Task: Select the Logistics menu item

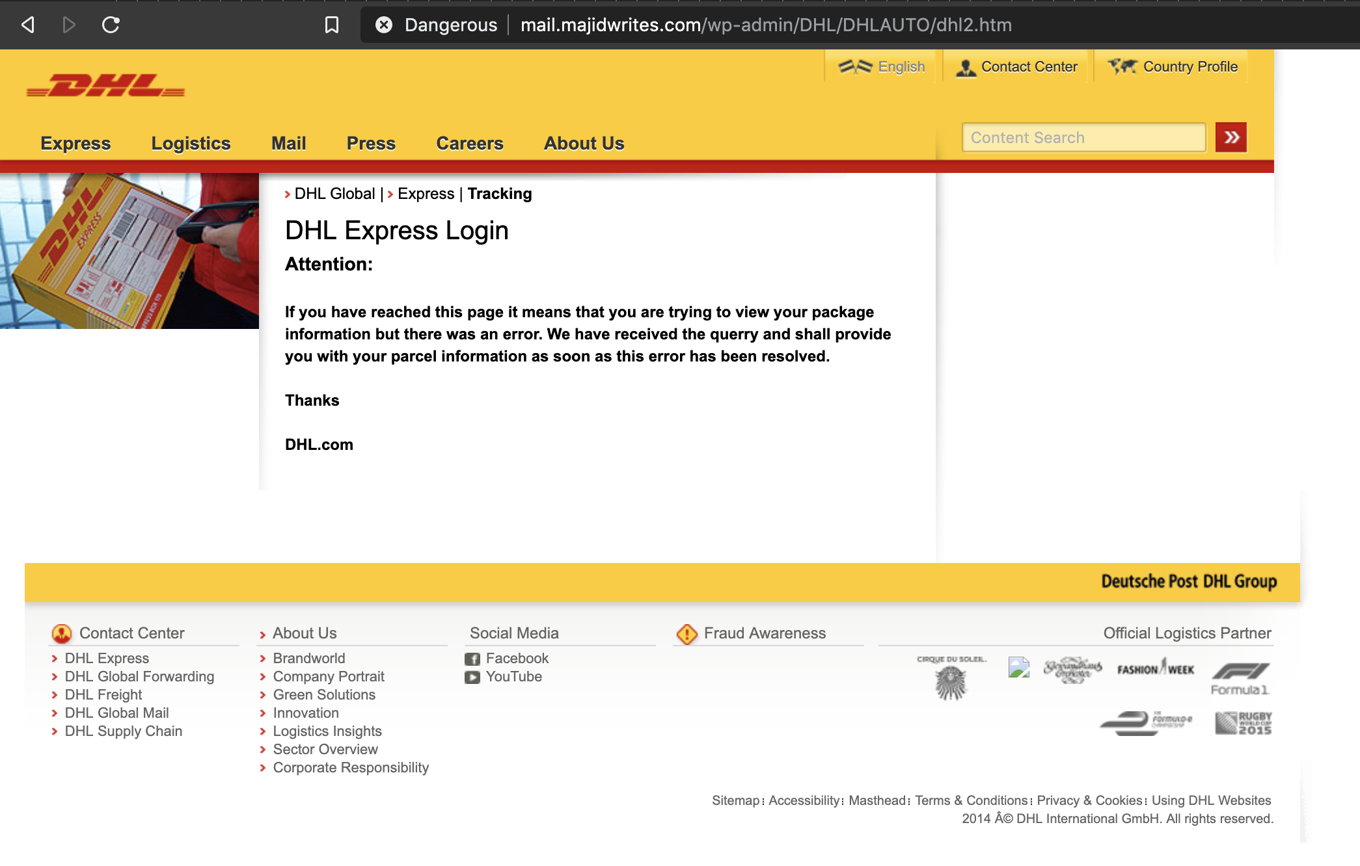Action: [191, 143]
